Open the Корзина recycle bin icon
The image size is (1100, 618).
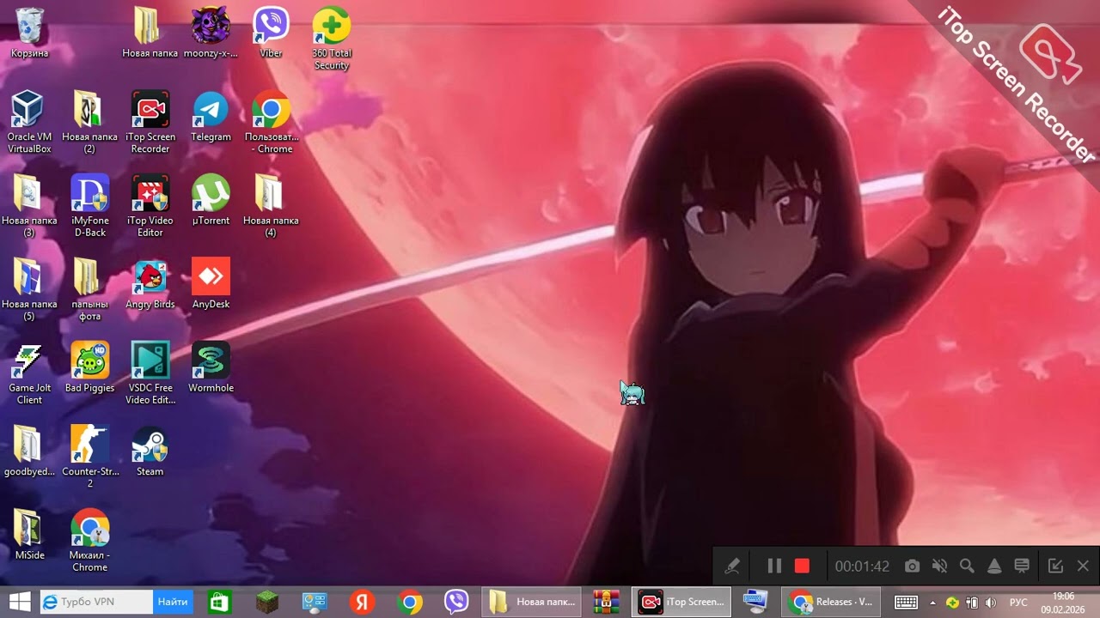(x=29, y=33)
